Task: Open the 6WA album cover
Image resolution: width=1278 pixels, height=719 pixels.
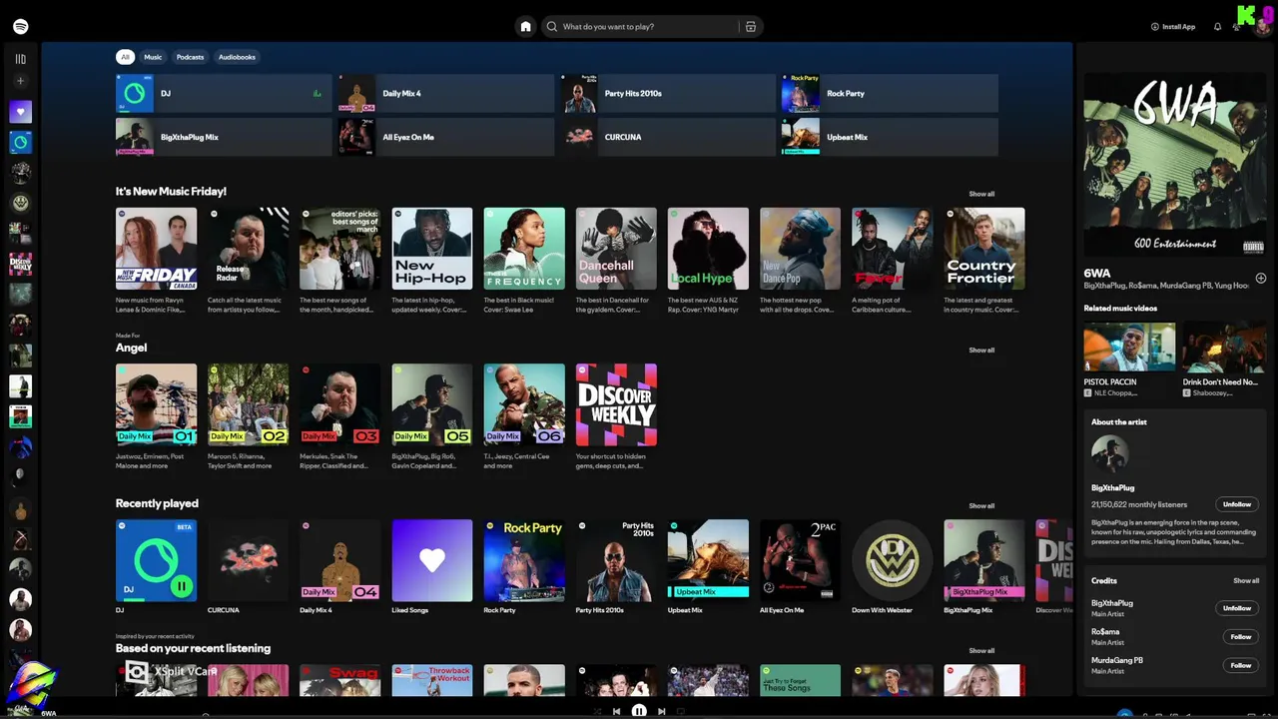Action: pos(1175,165)
